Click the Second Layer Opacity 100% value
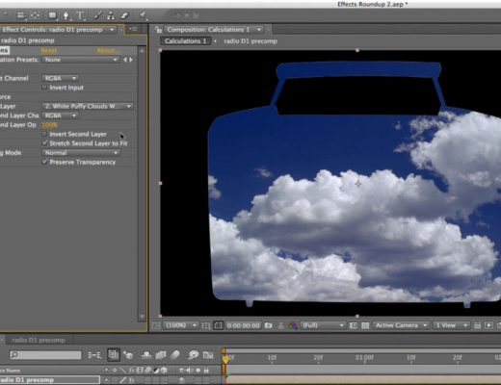The width and height of the screenshot is (501, 385). pos(50,125)
